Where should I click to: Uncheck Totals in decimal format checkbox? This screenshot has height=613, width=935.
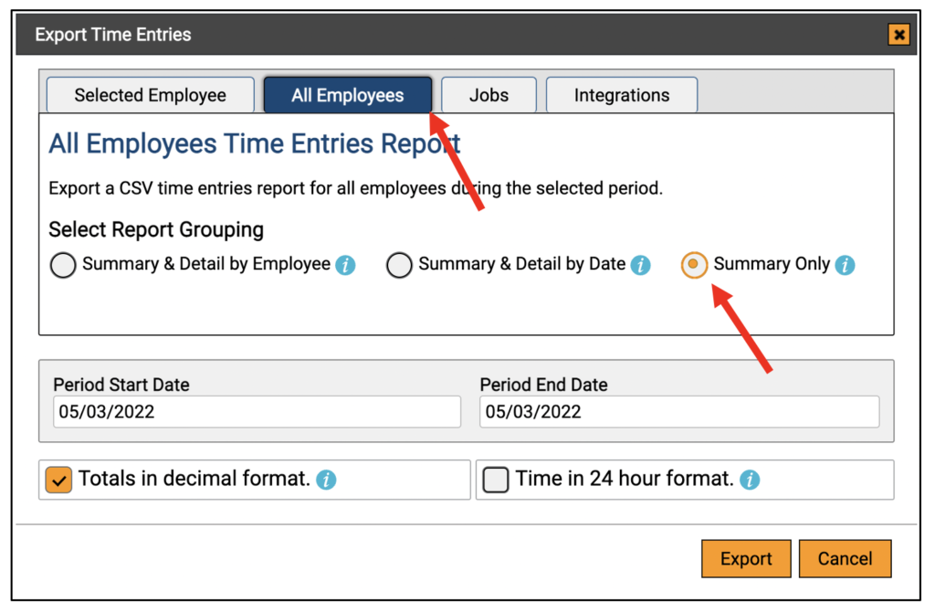tap(59, 480)
